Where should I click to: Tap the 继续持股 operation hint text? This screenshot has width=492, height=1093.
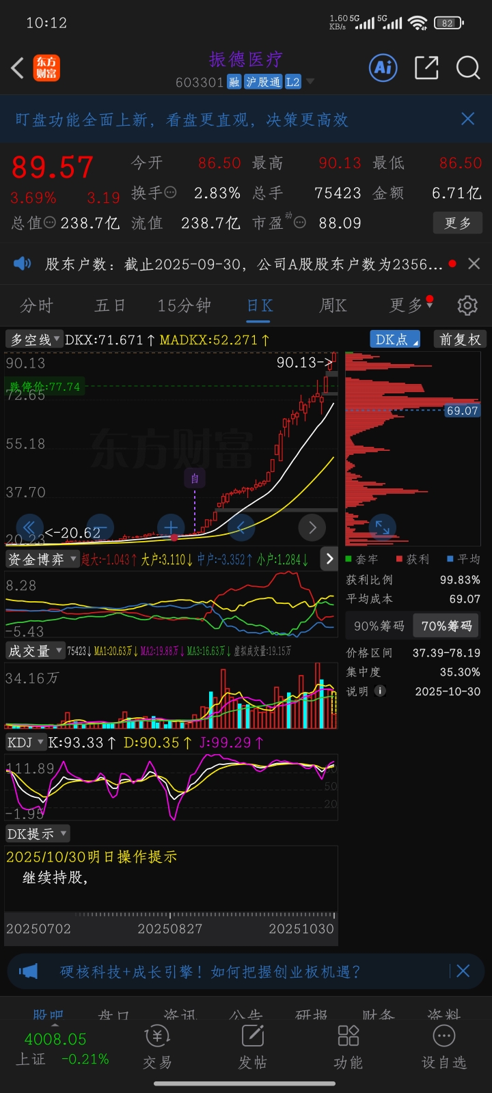coord(55,878)
